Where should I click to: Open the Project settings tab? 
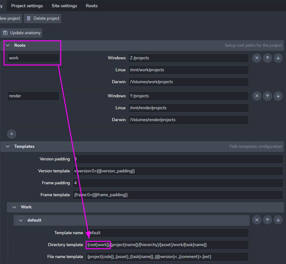coord(27,6)
